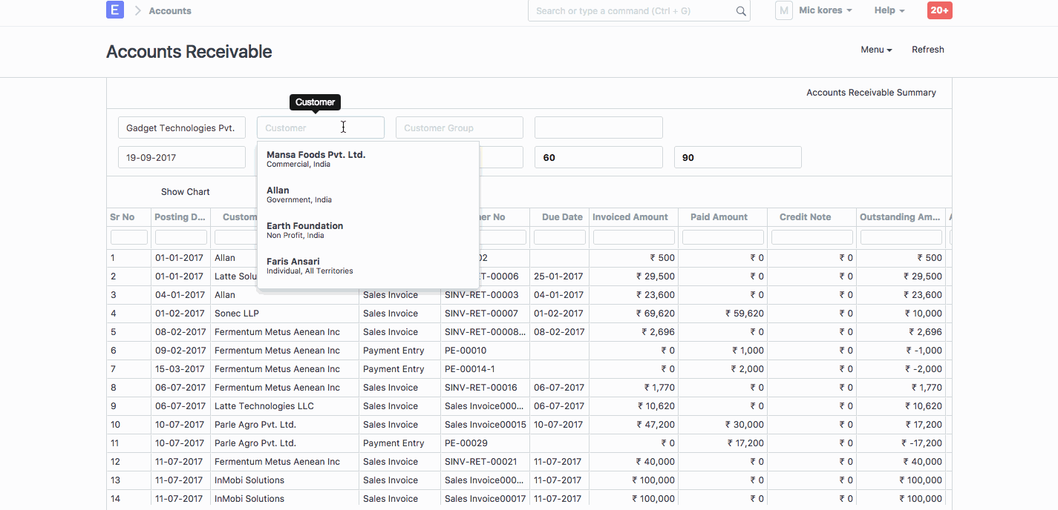
Task: Click Latte Technologies LLC in row 9
Action: tap(264, 406)
